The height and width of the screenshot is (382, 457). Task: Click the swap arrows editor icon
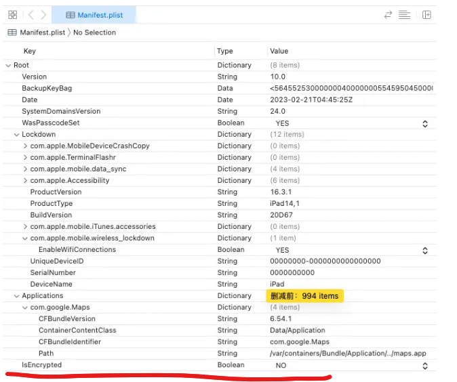point(388,14)
